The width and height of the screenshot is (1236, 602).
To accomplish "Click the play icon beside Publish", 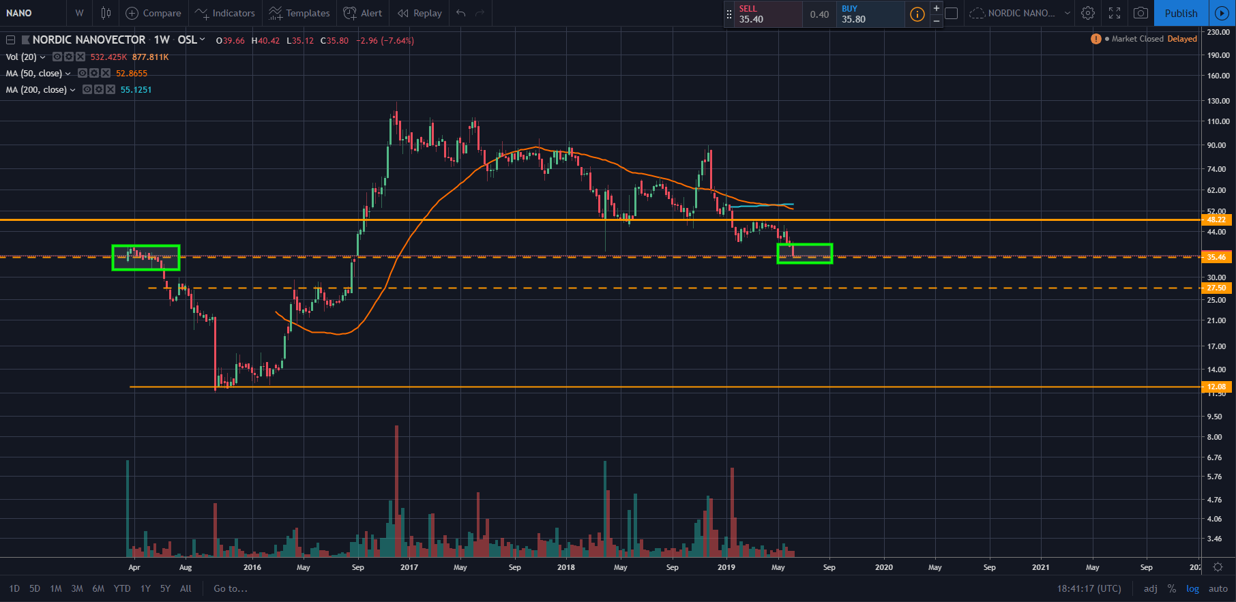I will [x=1222, y=13].
